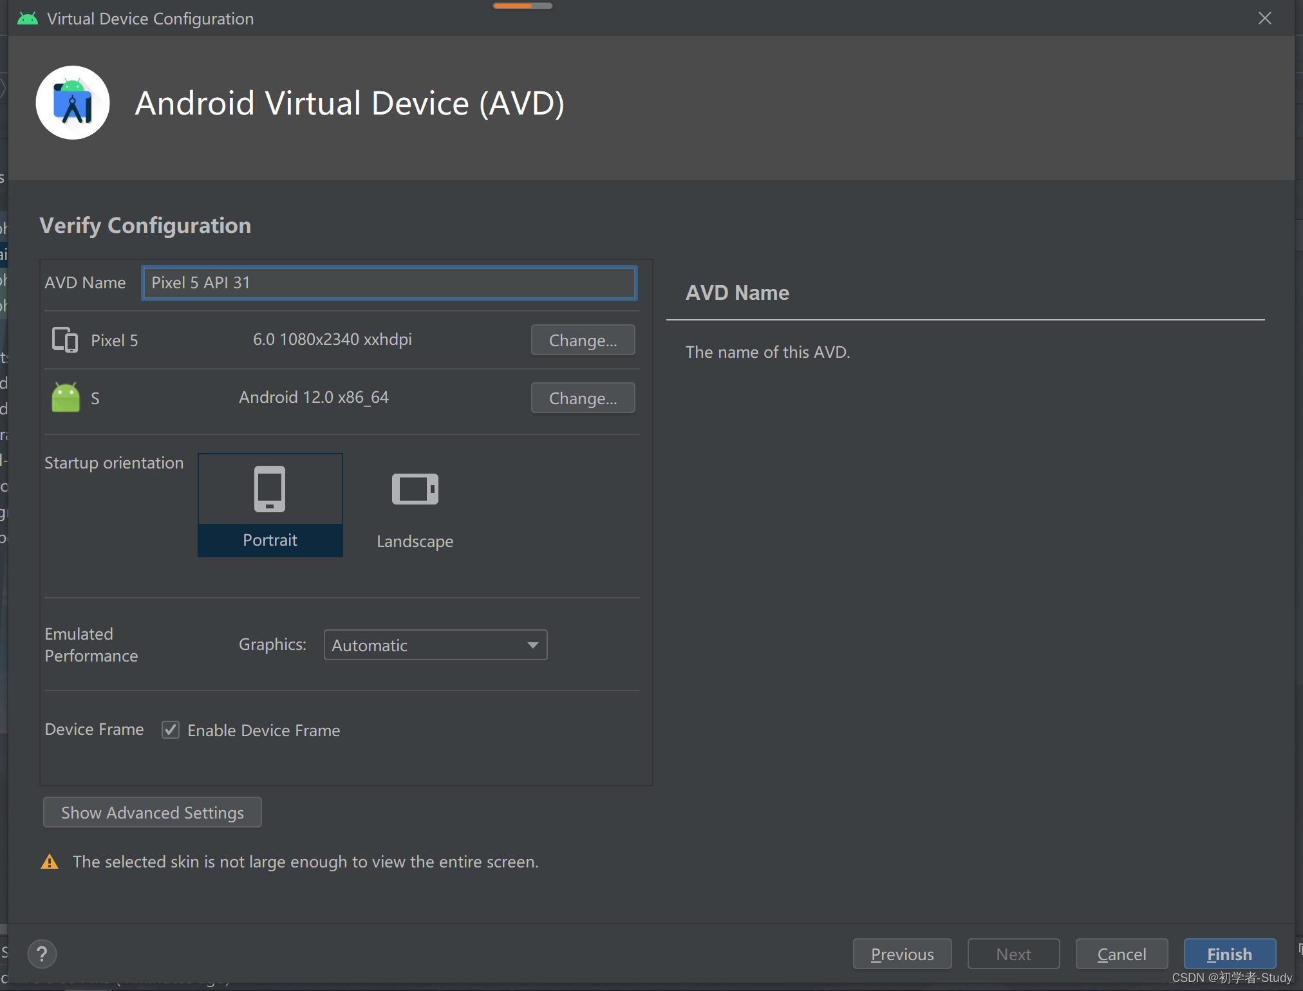Click the Android head title bar icon
1303x991 pixels.
[x=28, y=19]
